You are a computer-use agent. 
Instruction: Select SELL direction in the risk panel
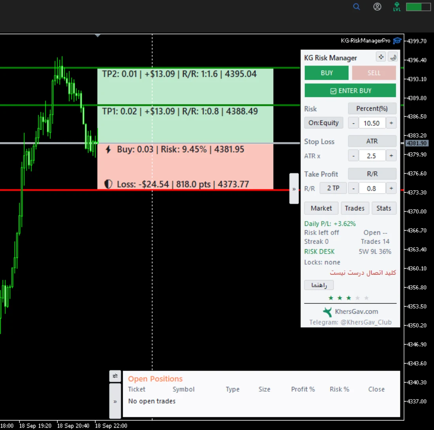coord(374,73)
